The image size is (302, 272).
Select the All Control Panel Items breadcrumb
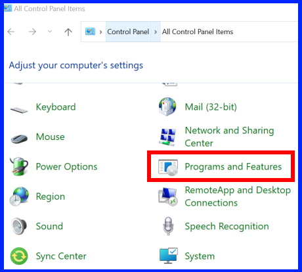point(198,32)
